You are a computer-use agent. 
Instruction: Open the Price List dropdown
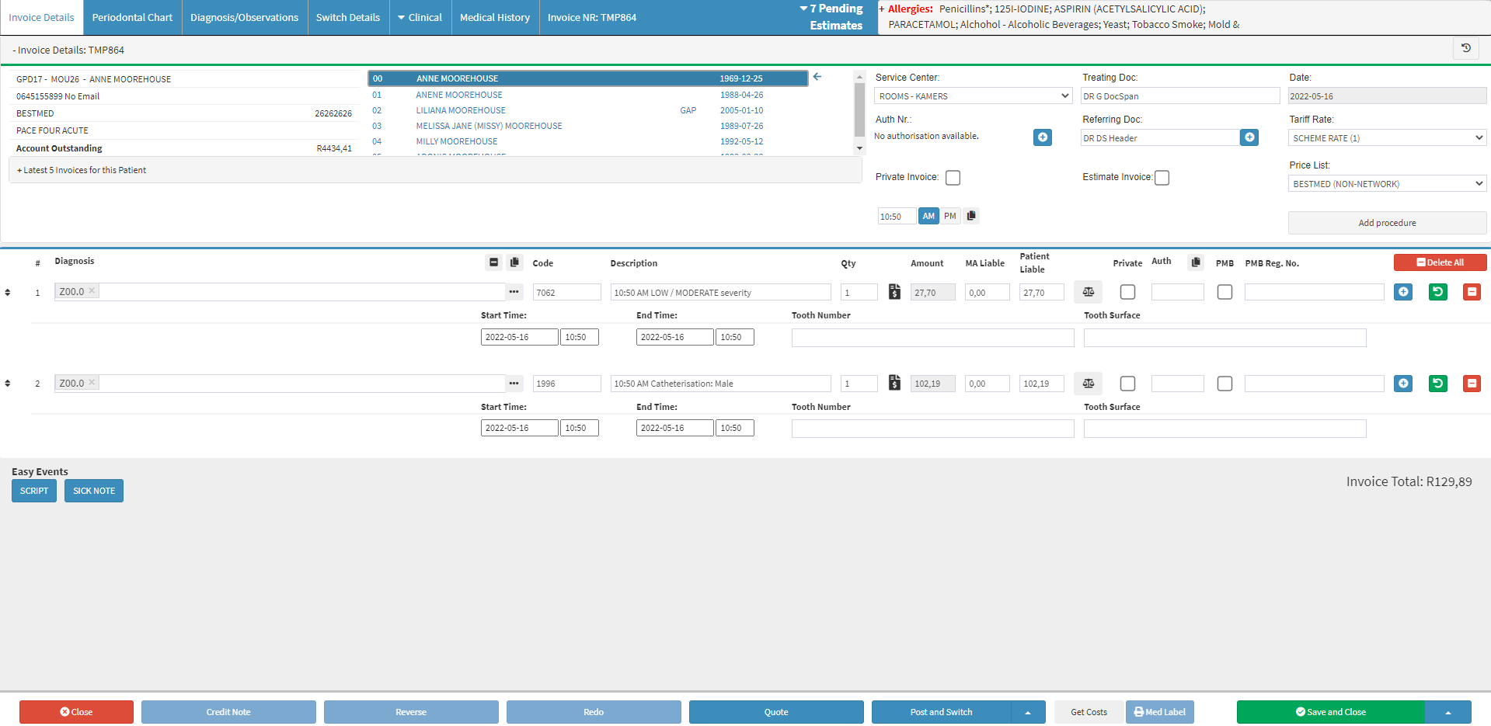click(1386, 184)
